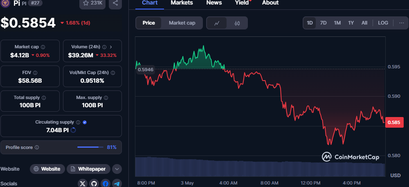Open the Telegram social link

tap(117, 184)
